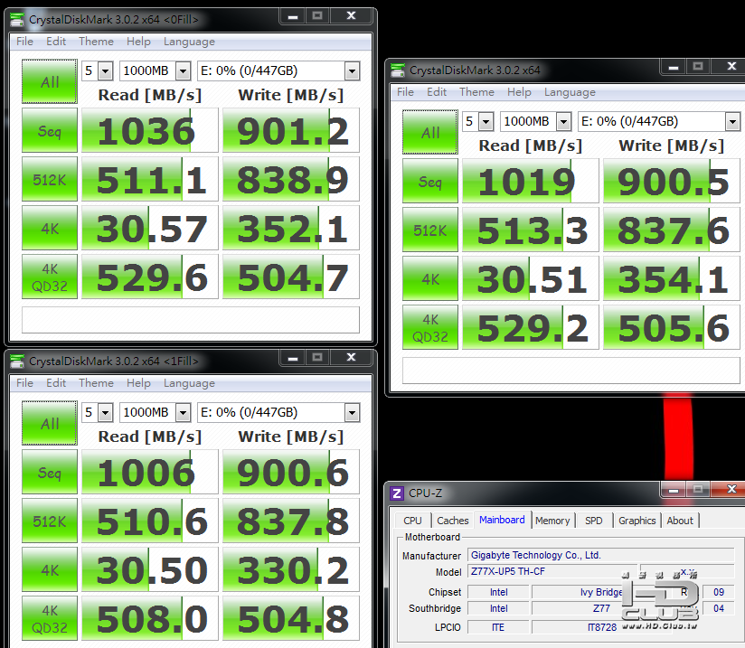Select Mainboard tab in CPU-Z
The image size is (745, 648).
point(502,520)
